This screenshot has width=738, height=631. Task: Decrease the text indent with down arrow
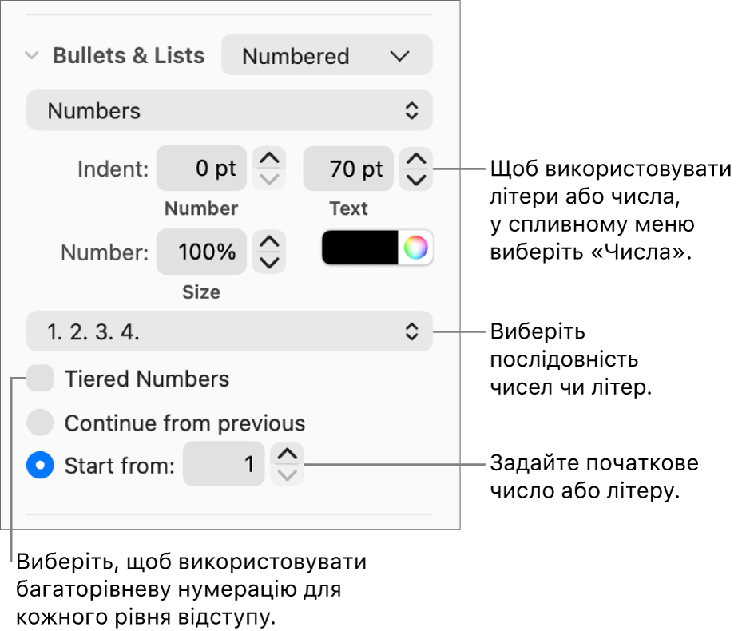click(416, 179)
